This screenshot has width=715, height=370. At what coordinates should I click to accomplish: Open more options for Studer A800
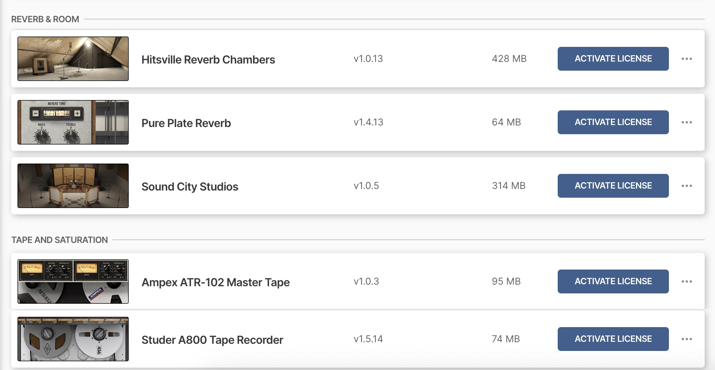coord(686,339)
